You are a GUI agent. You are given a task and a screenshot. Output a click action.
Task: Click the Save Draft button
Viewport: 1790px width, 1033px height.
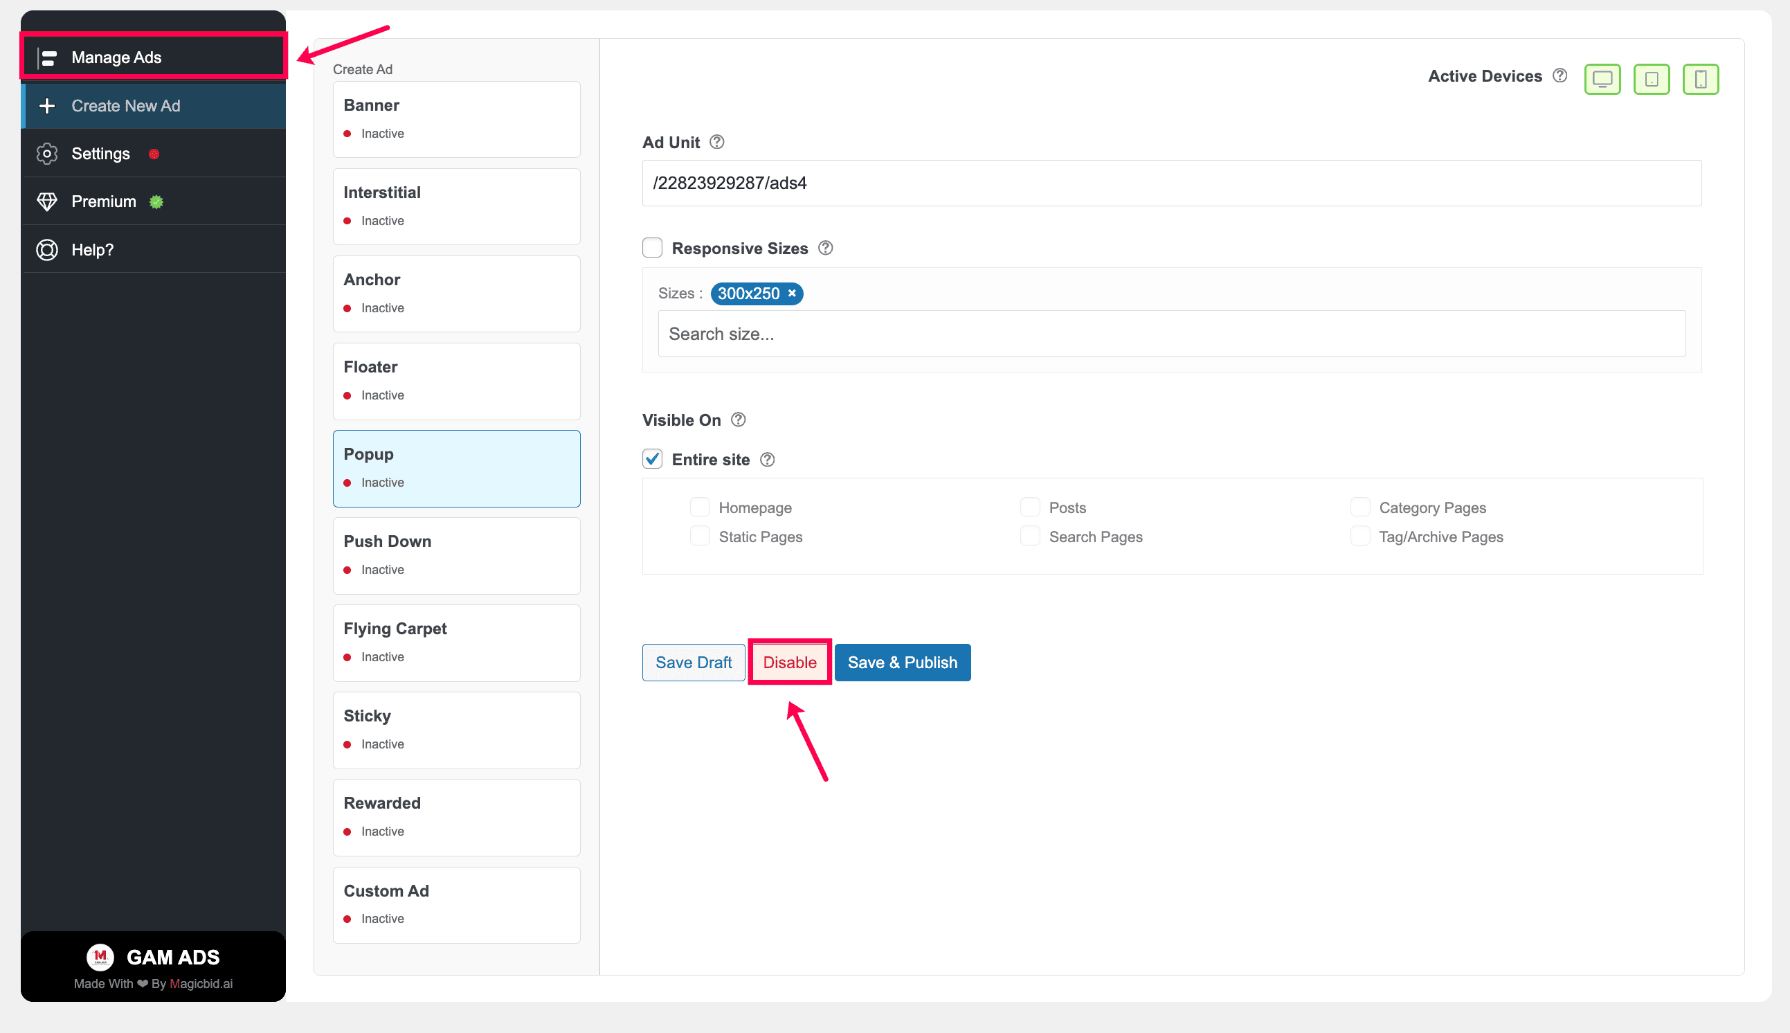[x=693, y=663]
